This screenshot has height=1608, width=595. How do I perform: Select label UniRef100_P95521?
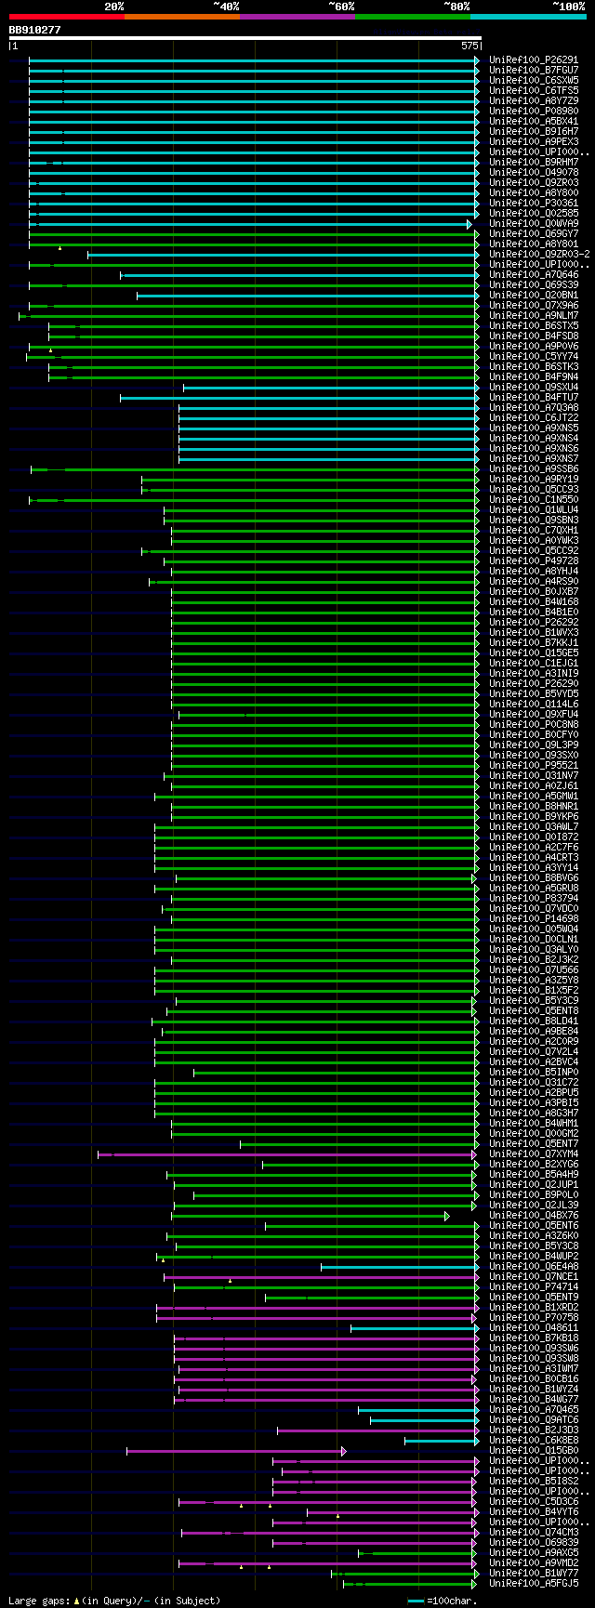[x=534, y=766]
